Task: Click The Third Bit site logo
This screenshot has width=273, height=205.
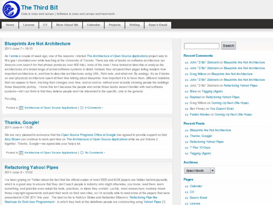Action: point(11,10)
